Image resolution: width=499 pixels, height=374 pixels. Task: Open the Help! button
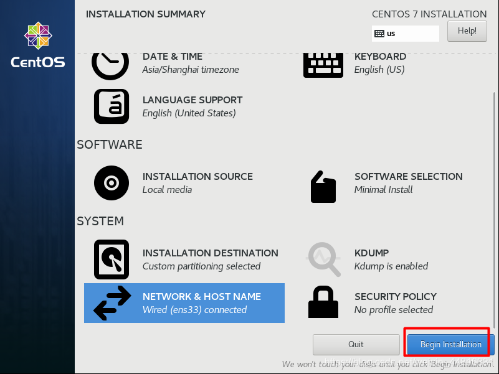point(467,31)
